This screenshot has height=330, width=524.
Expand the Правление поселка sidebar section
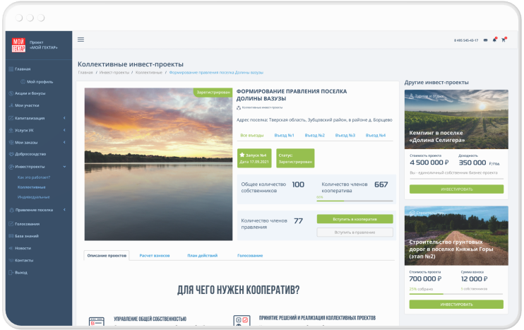(64, 210)
